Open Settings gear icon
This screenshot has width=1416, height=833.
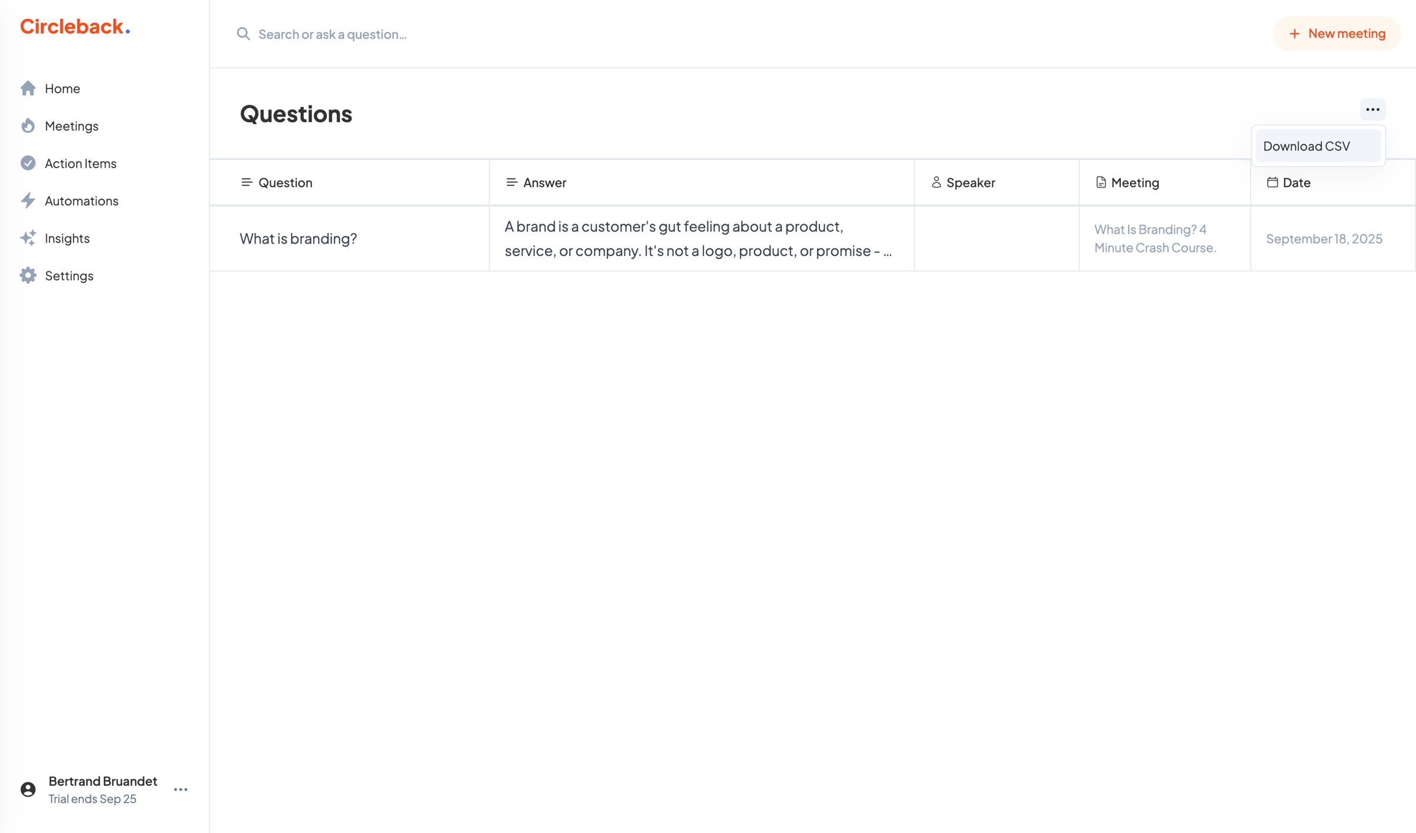pyautogui.click(x=28, y=276)
